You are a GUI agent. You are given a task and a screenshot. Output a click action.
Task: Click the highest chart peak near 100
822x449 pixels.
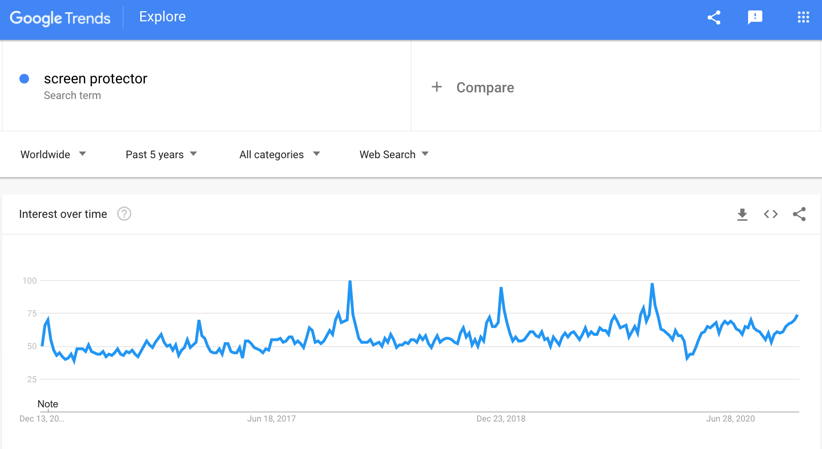point(350,281)
